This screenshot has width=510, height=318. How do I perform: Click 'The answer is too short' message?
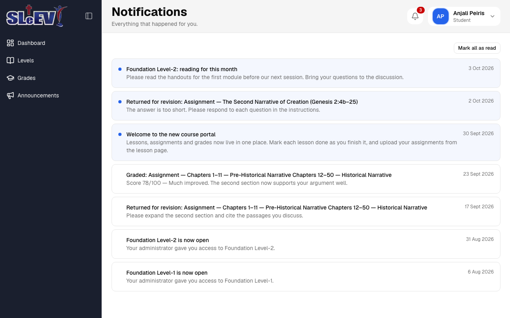[x=223, y=110]
